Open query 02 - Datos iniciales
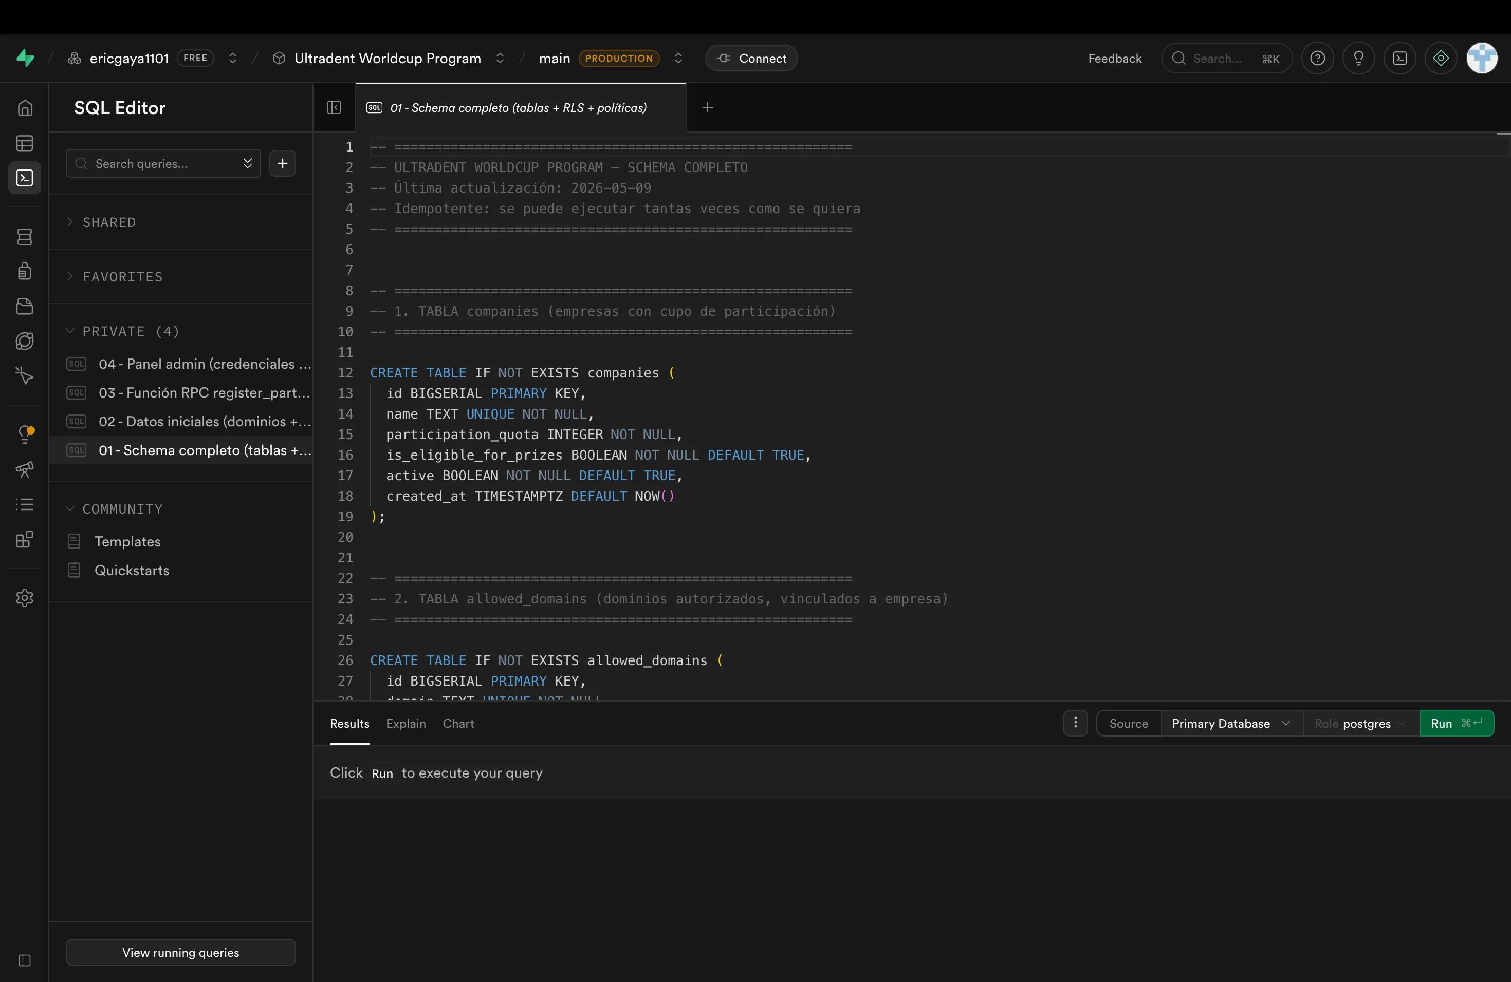The width and height of the screenshot is (1511, 982). (x=181, y=422)
